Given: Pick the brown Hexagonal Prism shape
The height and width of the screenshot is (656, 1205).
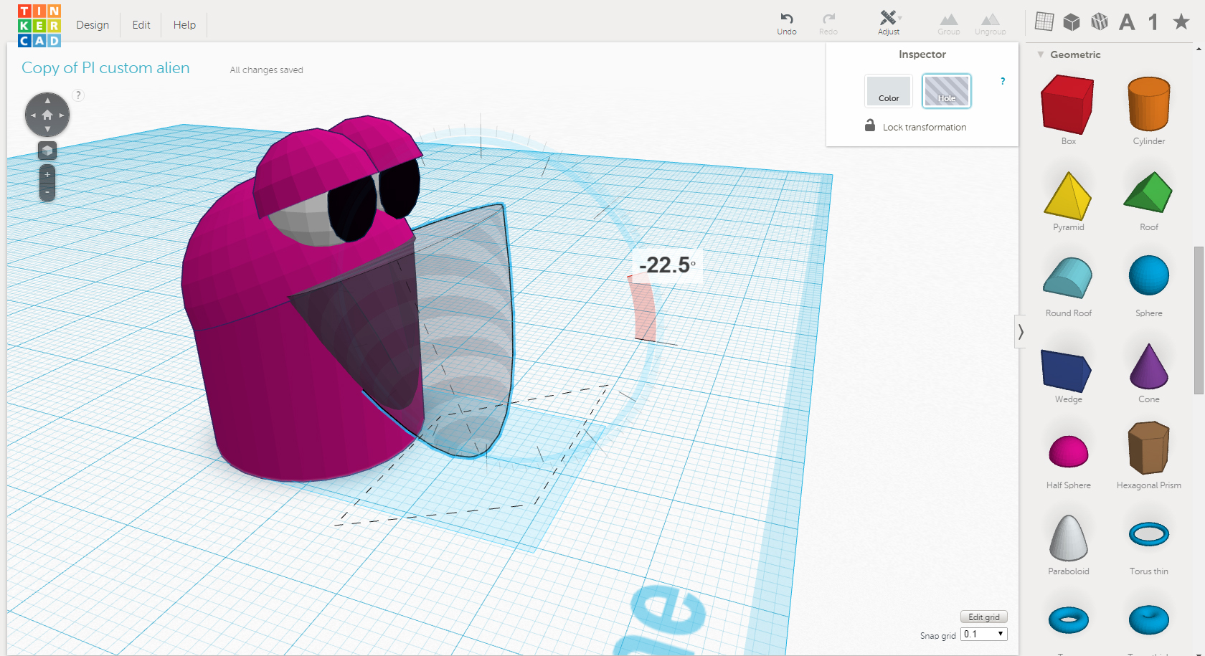Looking at the screenshot, I should [x=1149, y=448].
